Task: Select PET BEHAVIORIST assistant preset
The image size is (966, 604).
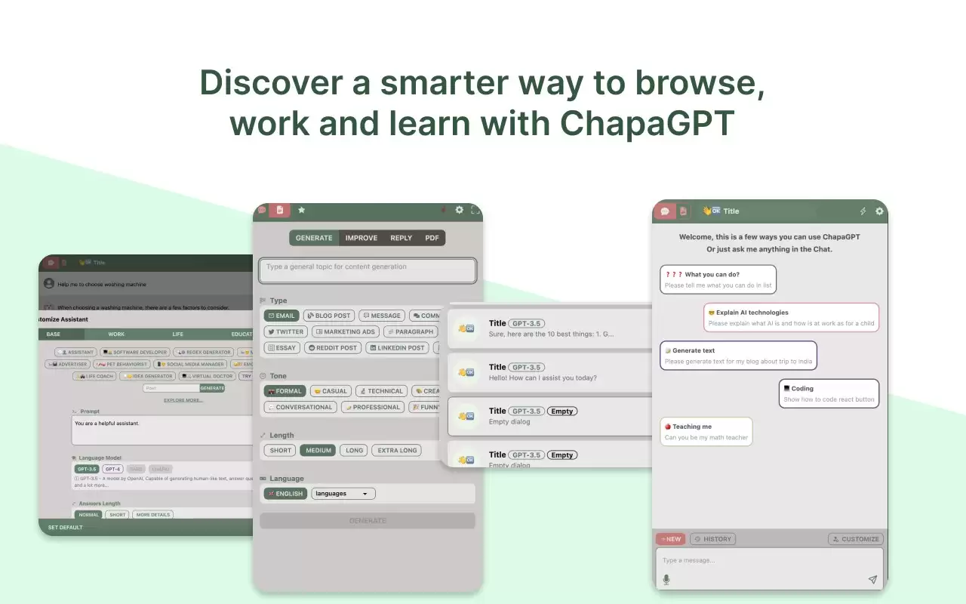Action: 120,364
